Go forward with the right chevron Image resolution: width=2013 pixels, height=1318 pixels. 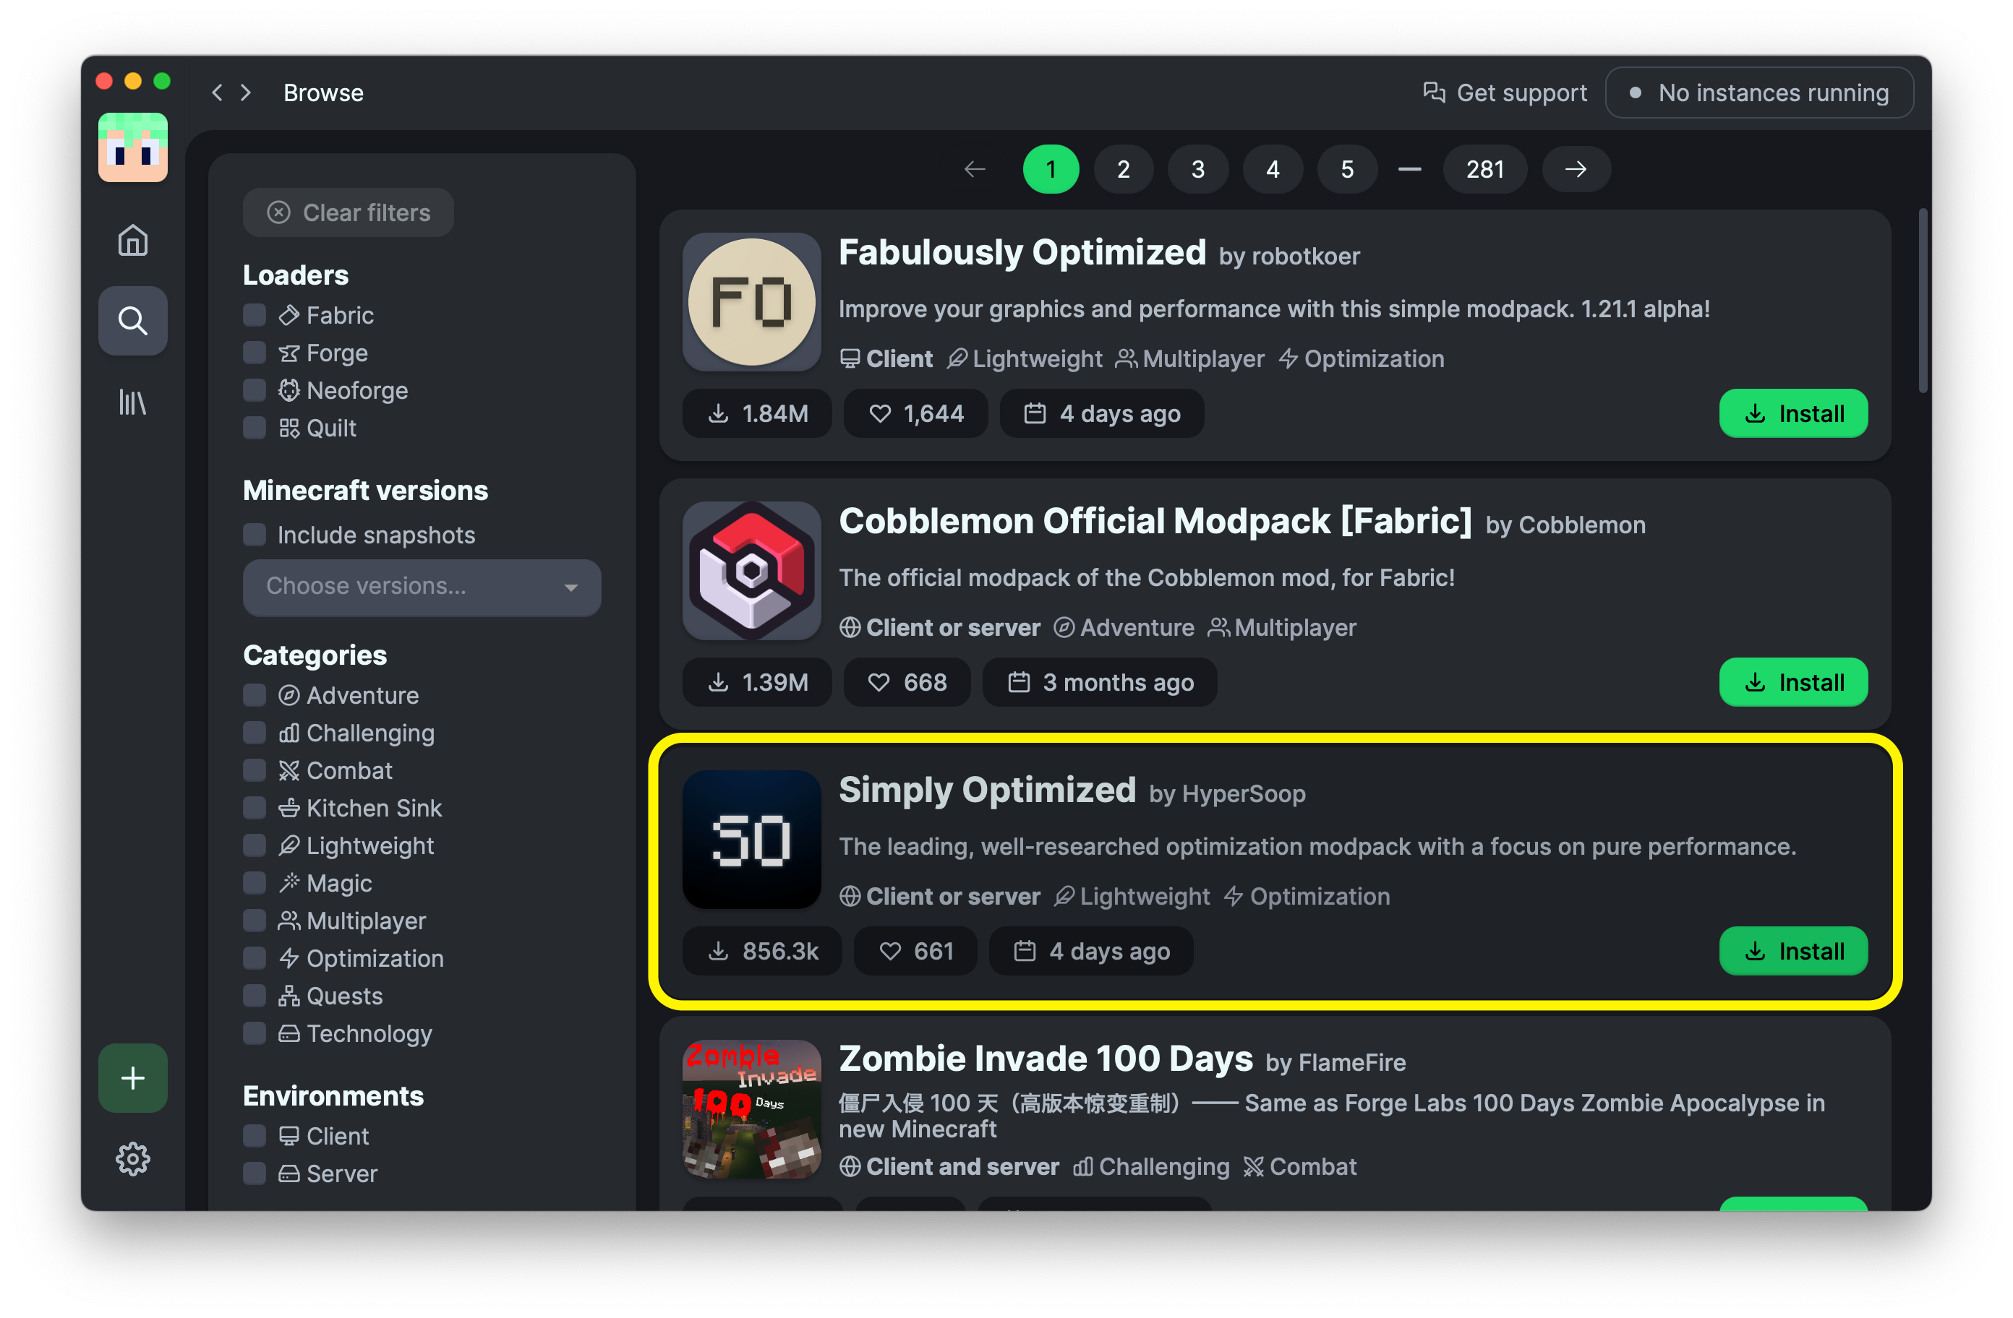pyautogui.click(x=245, y=92)
